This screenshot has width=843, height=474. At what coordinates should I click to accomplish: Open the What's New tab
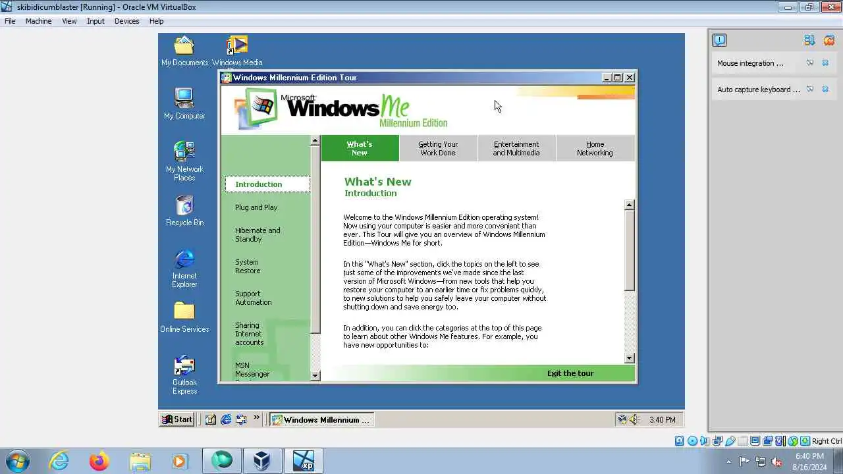coord(360,148)
